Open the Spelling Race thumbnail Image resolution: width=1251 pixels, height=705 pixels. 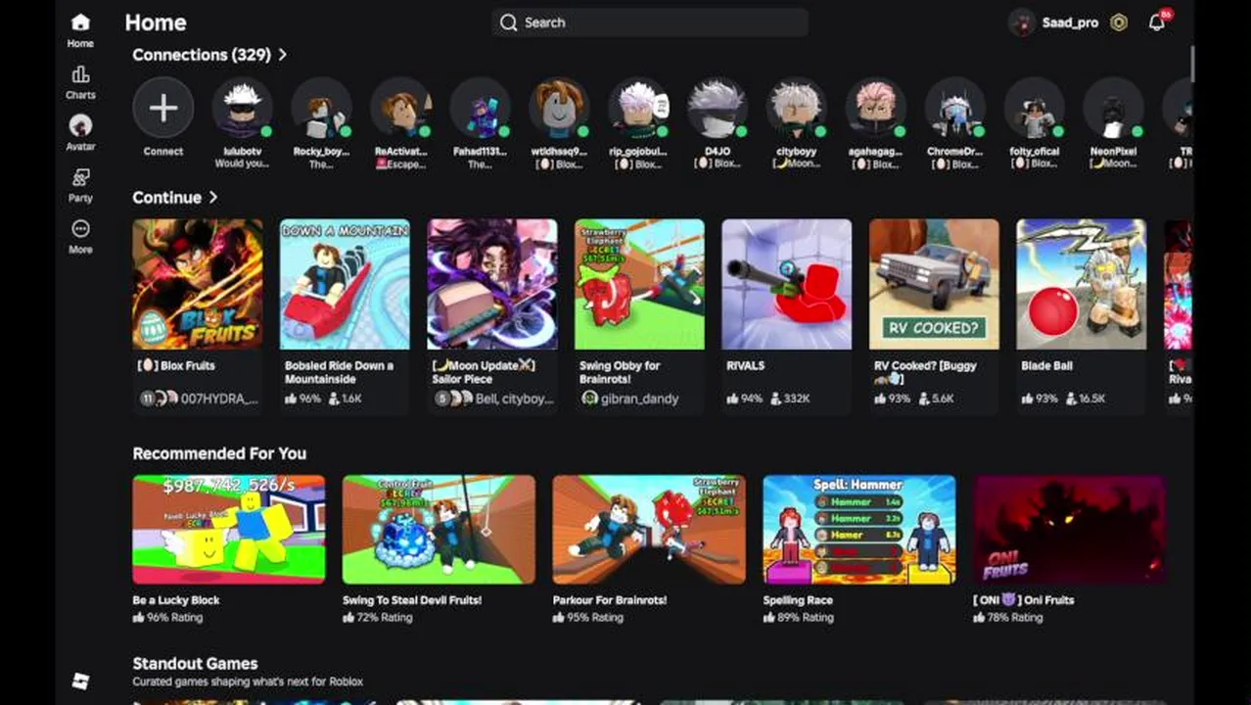[859, 530]
